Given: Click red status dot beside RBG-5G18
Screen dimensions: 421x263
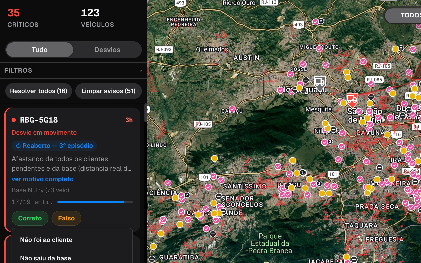Looking at the screenshot, I should point(14,120).
